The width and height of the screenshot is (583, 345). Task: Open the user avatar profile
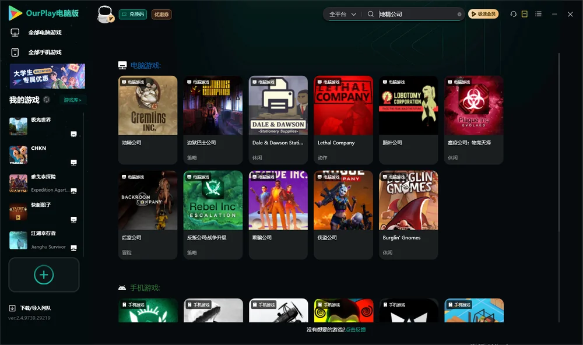pyautogui.click(x=105, y=15)
